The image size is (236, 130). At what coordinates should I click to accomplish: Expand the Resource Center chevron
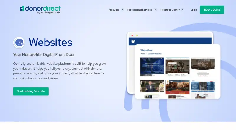tap(183, 10)
